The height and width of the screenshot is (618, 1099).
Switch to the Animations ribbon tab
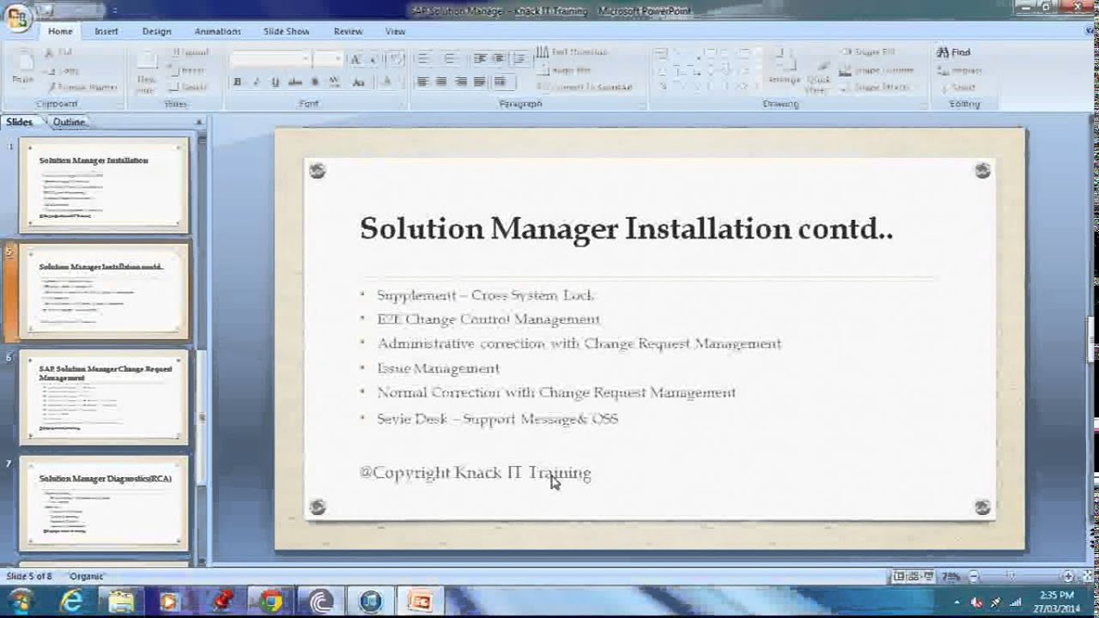pos(217,31)
